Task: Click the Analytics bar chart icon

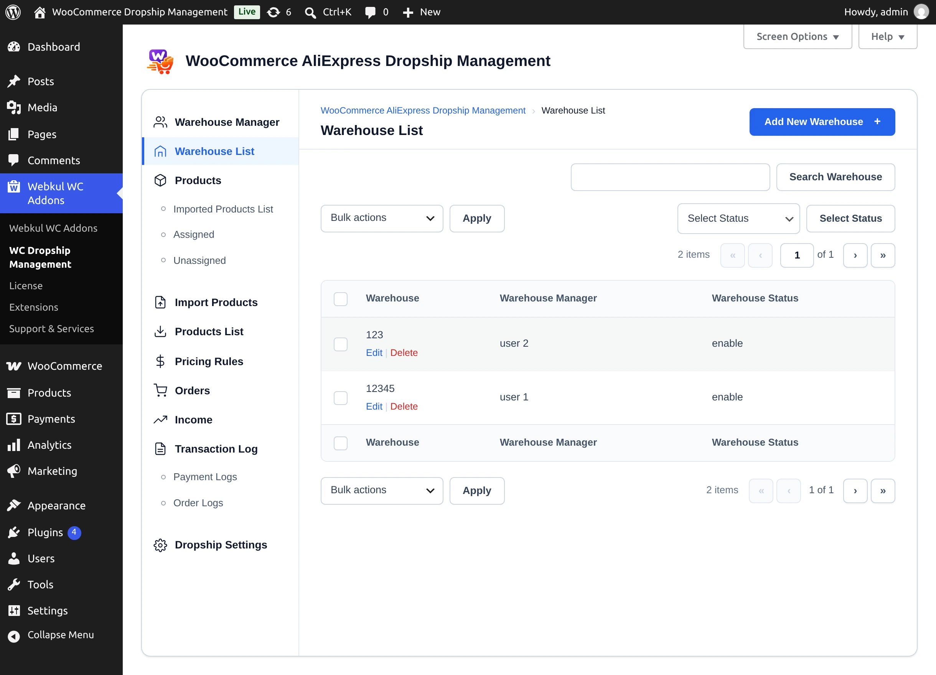Action: pyautogui.click(x=14, y=445)
